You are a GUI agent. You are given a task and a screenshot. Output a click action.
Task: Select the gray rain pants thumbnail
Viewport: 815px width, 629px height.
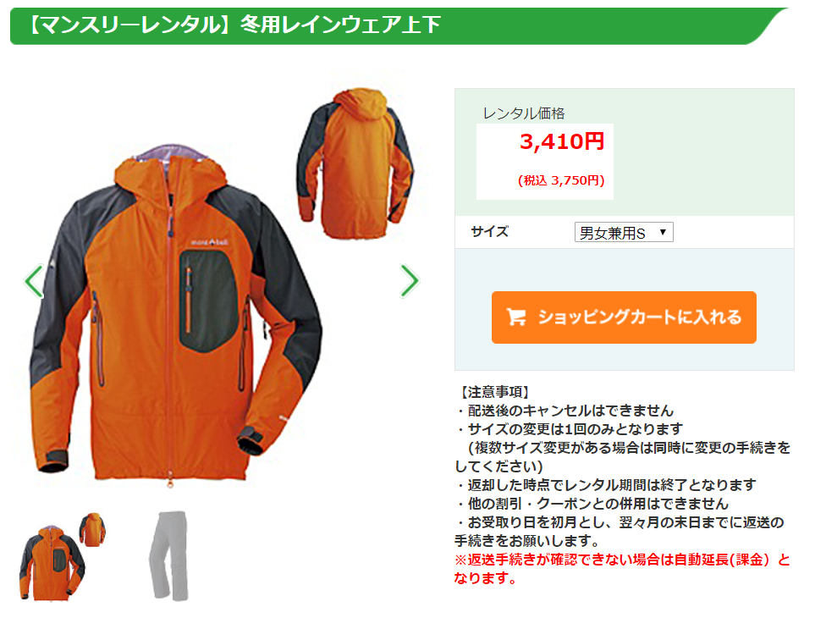[x=168, y=555]
